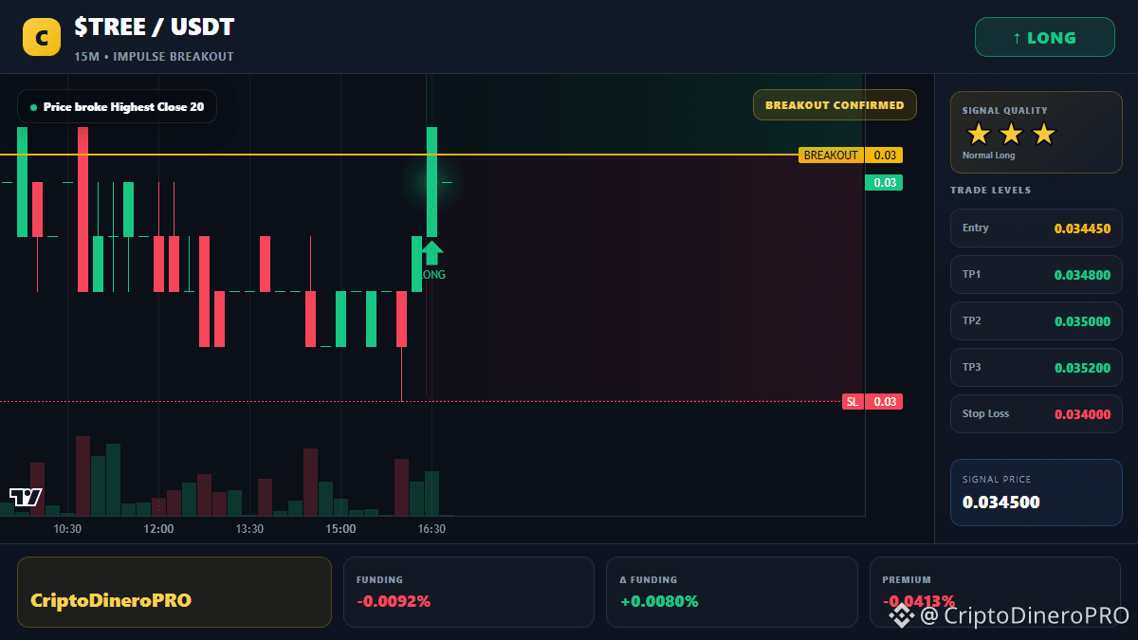
Task: Click the first signal quality star
Action: 978,134
